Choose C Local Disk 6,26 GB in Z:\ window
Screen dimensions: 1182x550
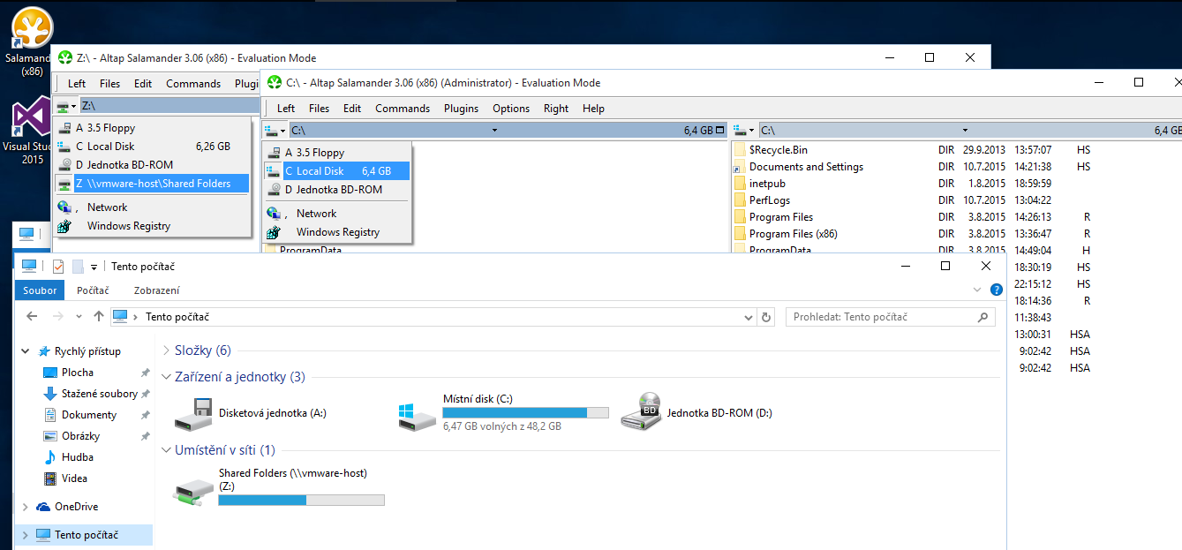(x=153, y=147)
